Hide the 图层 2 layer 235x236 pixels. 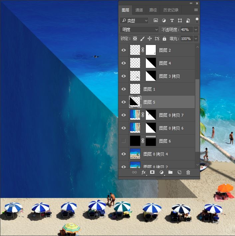(x=123, y=50)
